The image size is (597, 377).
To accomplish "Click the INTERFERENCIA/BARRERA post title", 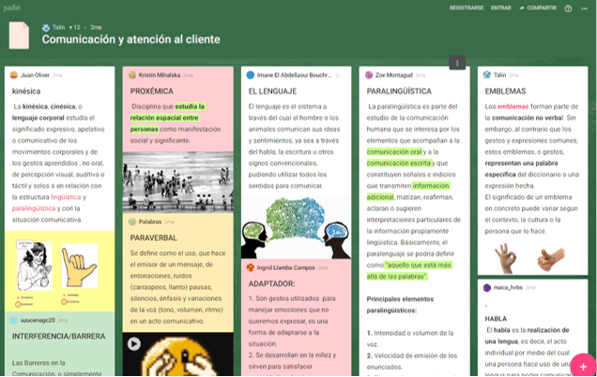I will (58, 337).
